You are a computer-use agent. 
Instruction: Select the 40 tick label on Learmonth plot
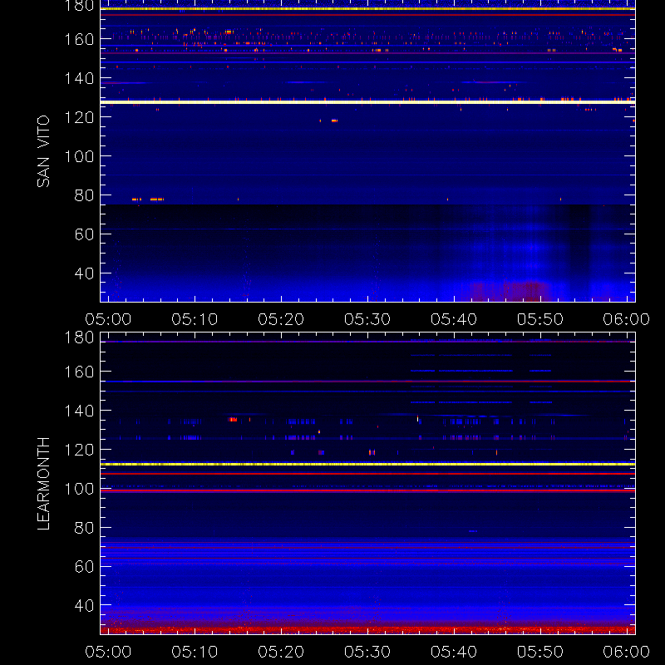84,606
